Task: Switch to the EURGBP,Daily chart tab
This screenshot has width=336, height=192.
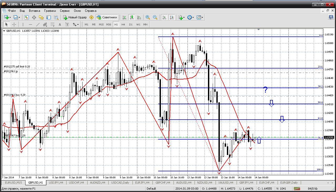Action: 289,183
